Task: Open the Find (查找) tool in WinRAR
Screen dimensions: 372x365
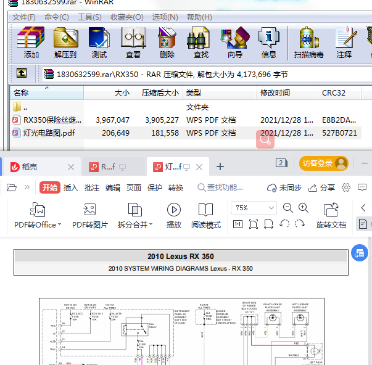Action: click(x=201, y=43)
